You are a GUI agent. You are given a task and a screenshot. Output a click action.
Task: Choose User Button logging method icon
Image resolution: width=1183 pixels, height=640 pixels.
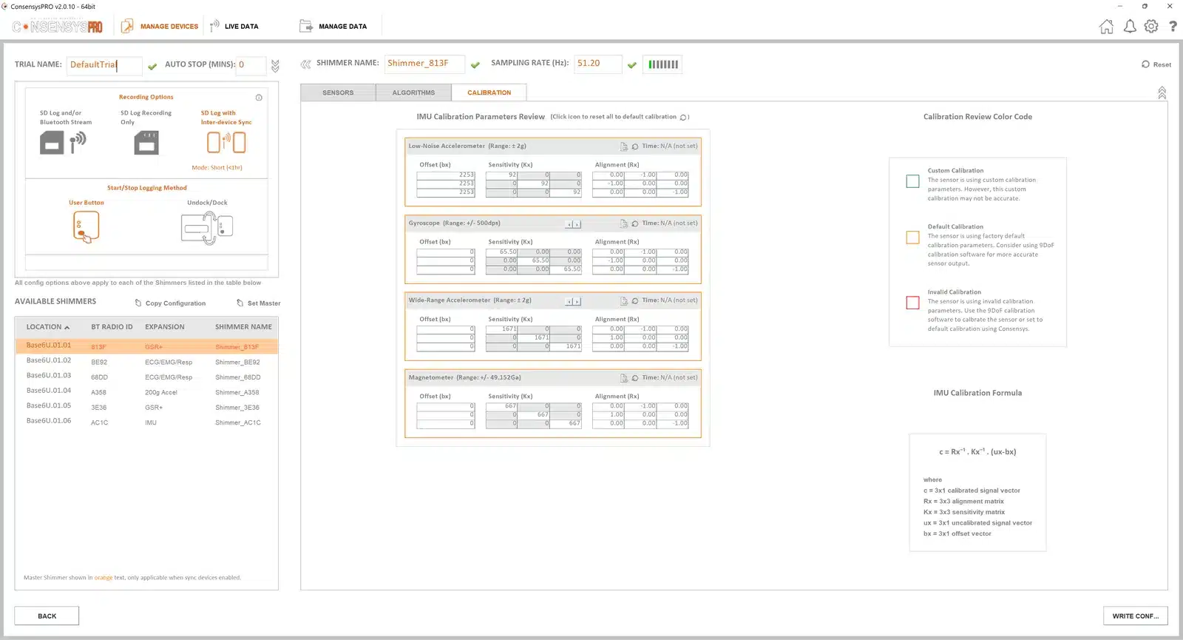pyautogui.click(x=86, y=226)
